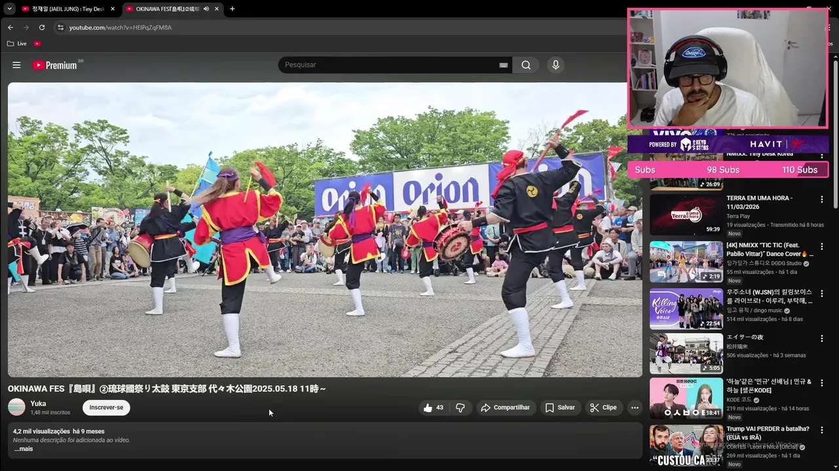
Task: Click the webcam overlay of the streamer
Action: click(x=728, y=69)
